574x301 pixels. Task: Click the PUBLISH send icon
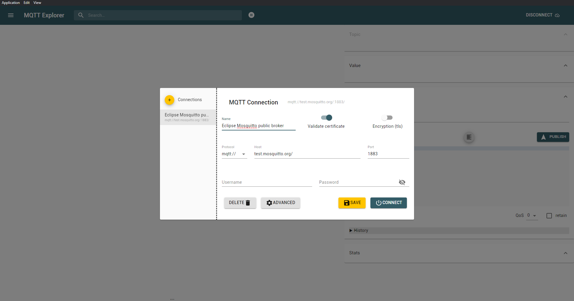[x=543, y=137]
